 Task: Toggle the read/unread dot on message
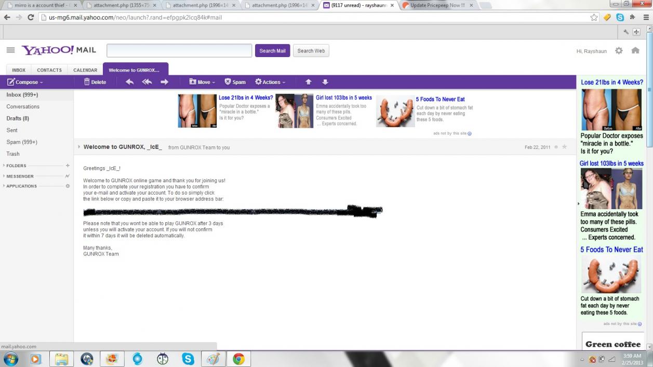pyautogui.click(x=556, y=147)
